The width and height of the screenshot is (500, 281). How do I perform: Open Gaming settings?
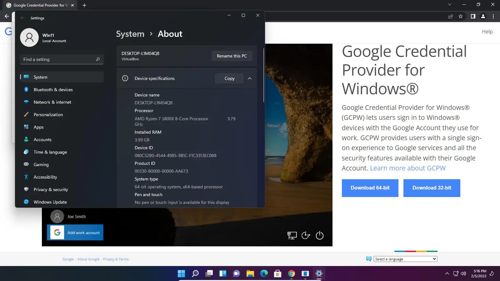point(62,165)
